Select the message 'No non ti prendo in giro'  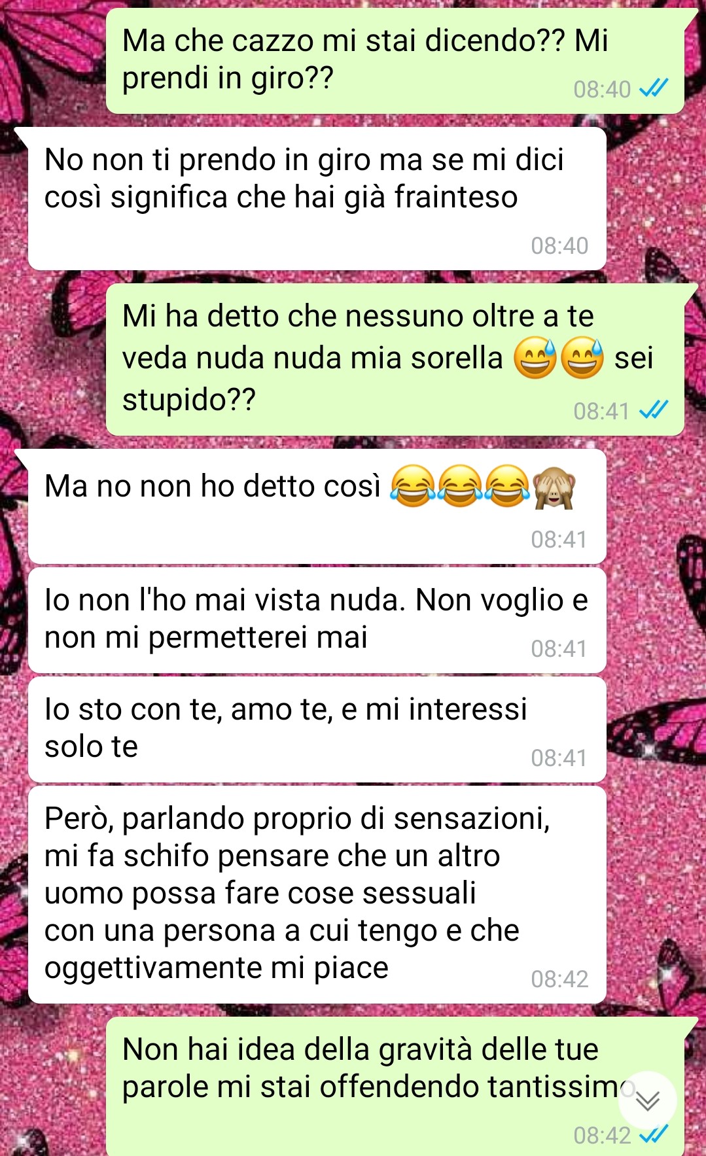[x=317, y=198]
